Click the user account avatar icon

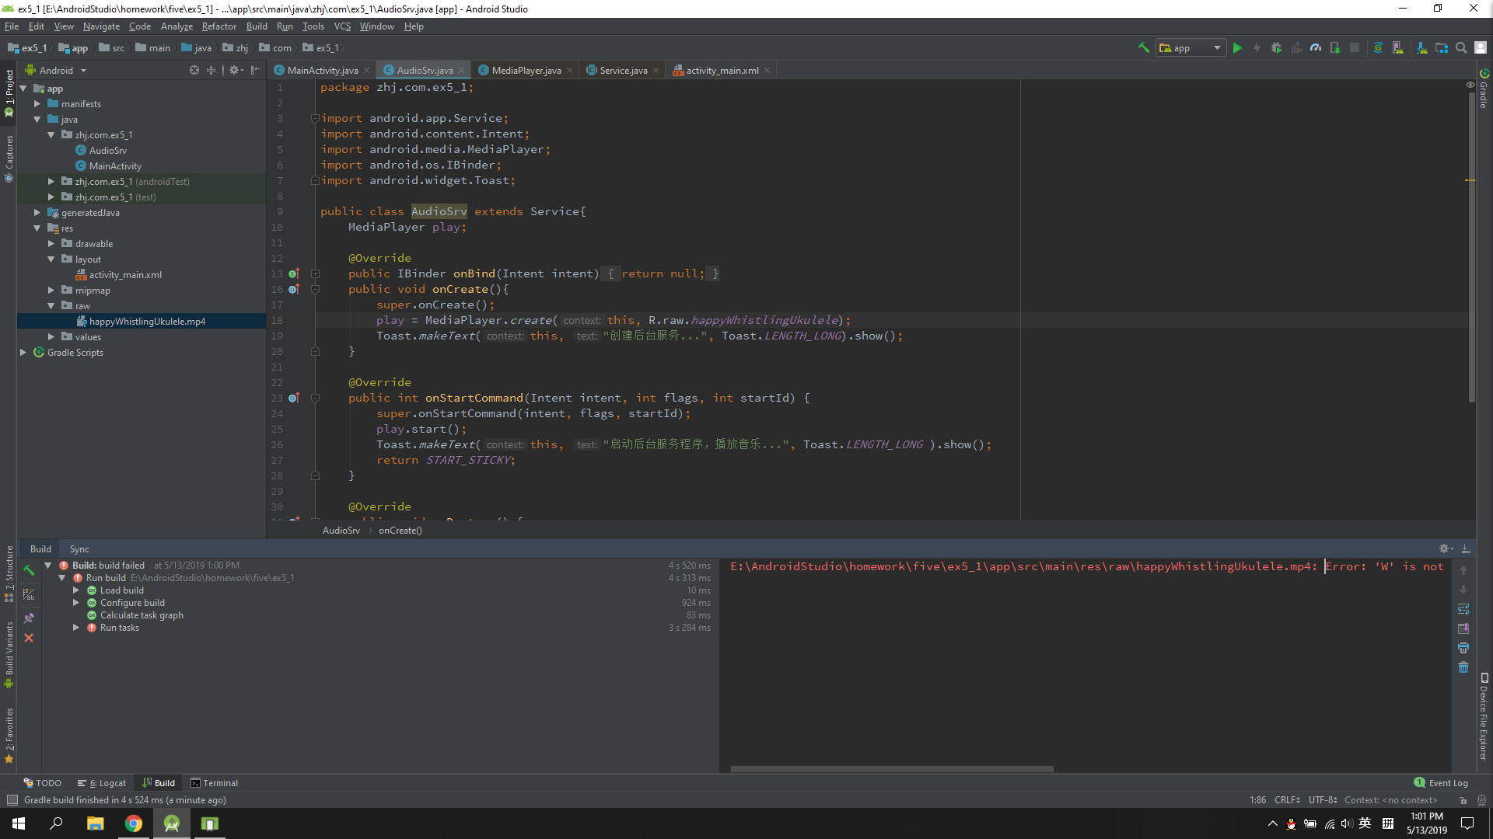point(1481,47)
